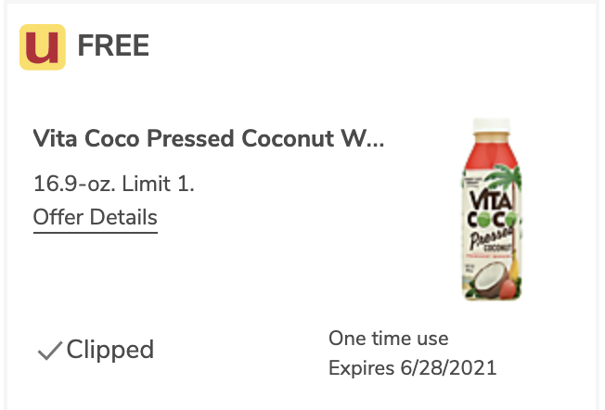
Task: Click the halved coconut on the bottle
Action: [x=487, y=282]
